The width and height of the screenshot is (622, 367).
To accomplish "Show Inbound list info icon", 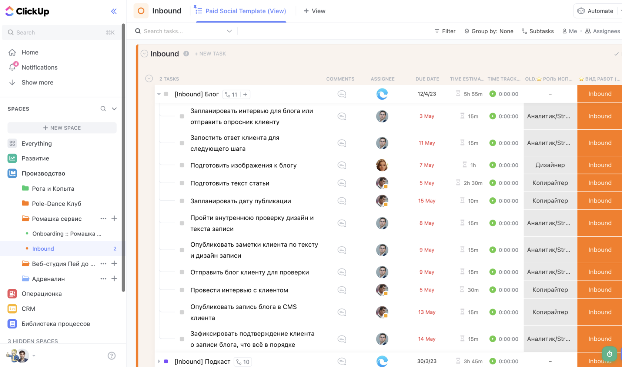I will [x=186, y=54].
